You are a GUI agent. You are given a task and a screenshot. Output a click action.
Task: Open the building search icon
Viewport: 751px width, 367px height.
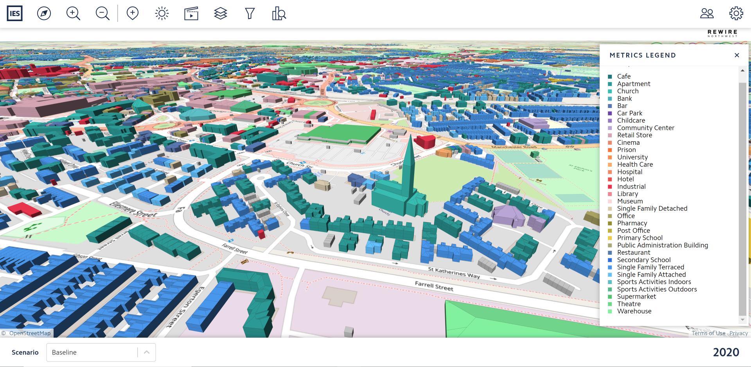[x=279, y=13]
